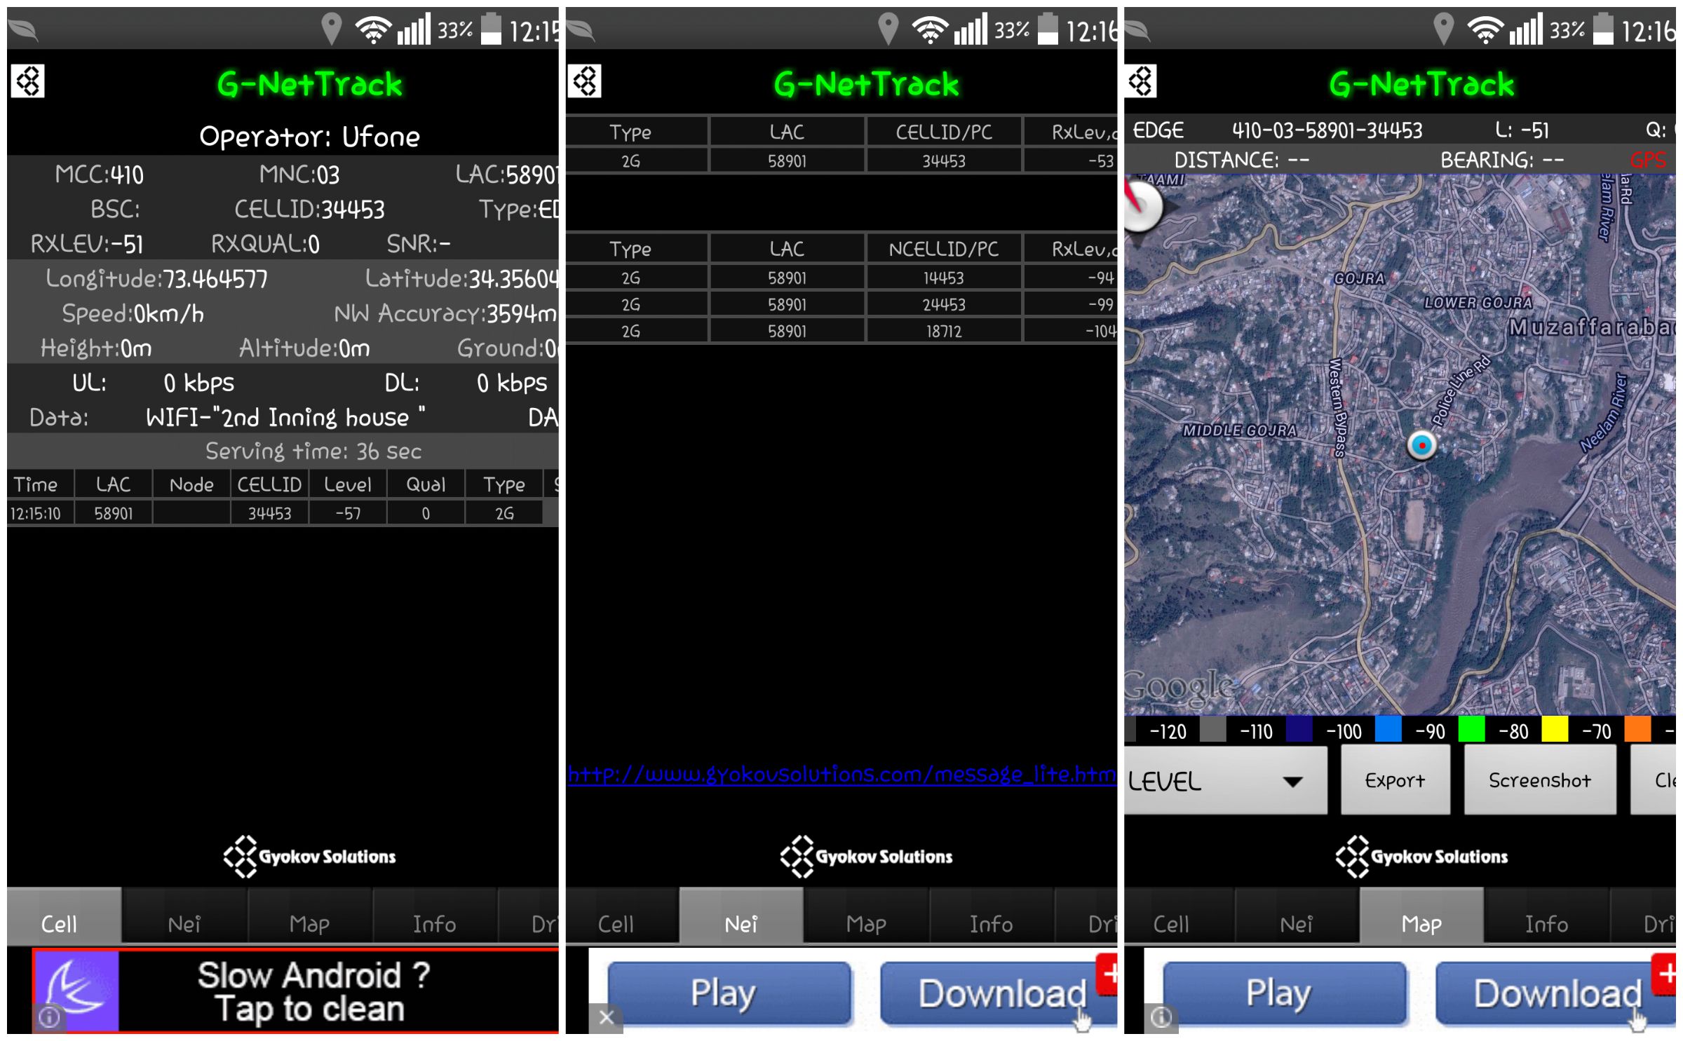
Task: Tap Gyokov Solutions logo in right screen
Action: tap(1422, 857)
